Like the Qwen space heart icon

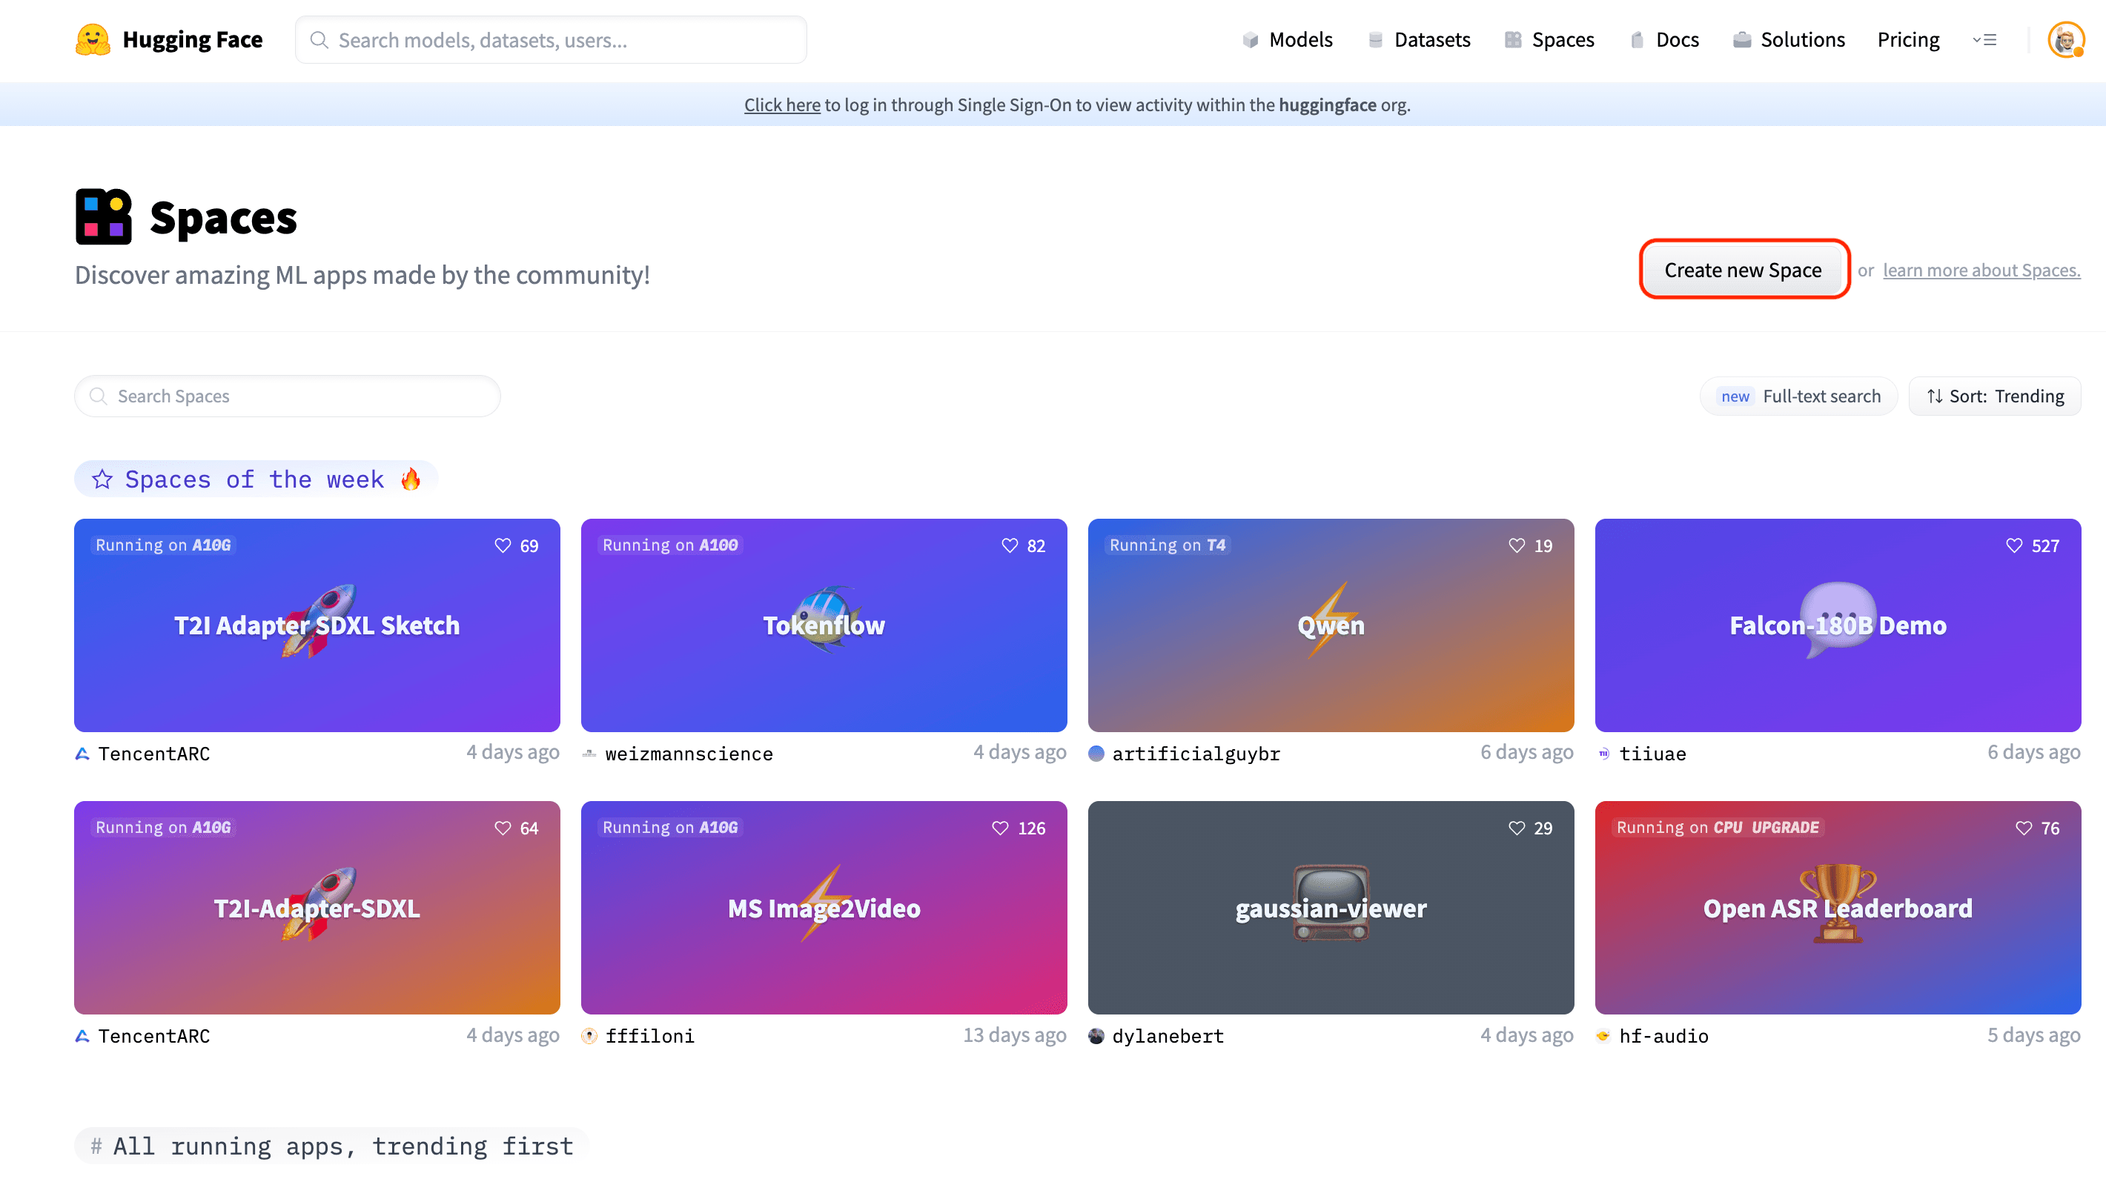click(x=1517, y=545)
